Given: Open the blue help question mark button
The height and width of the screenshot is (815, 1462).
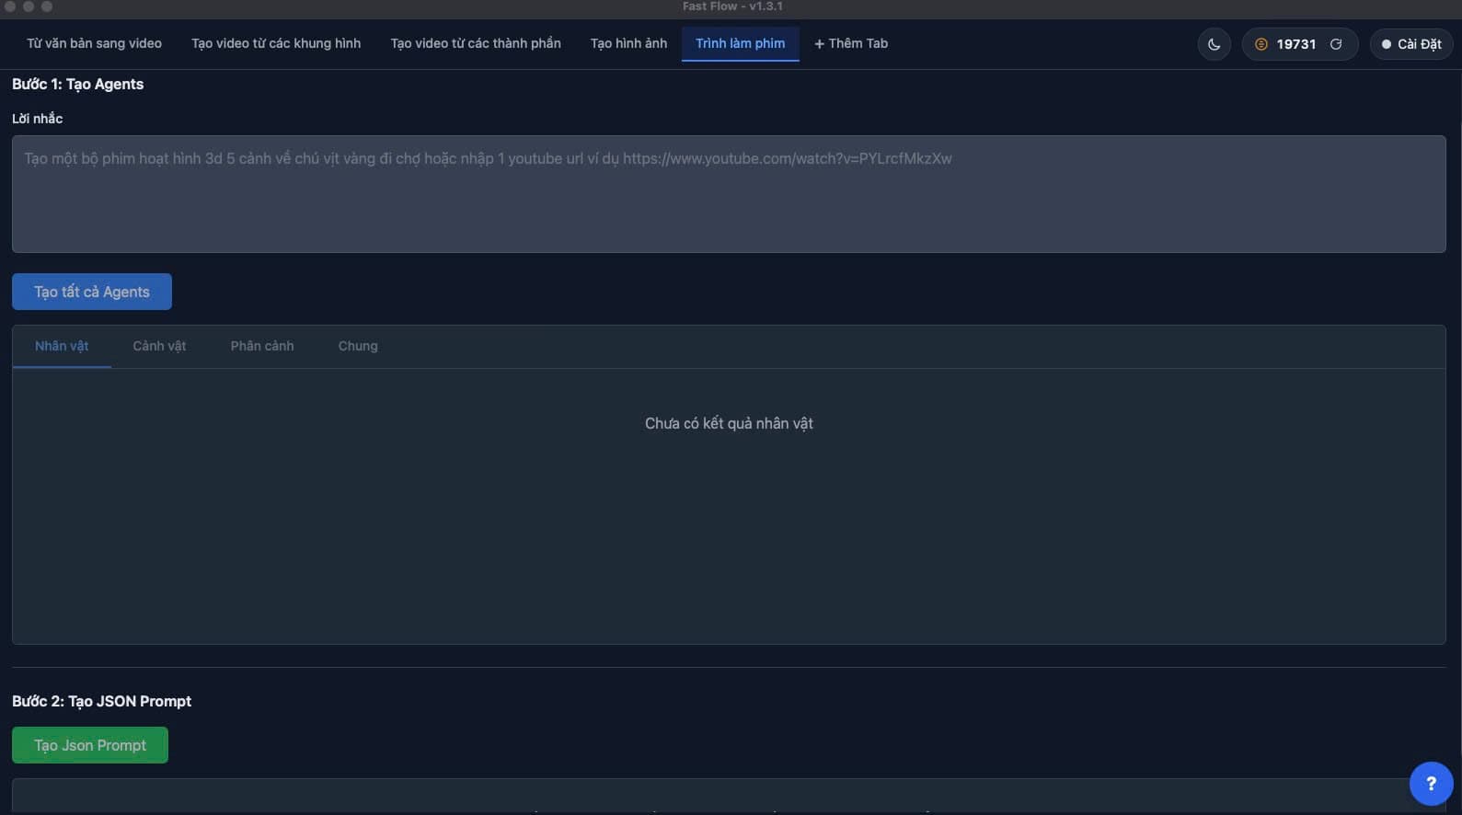Looking at the screenshot, I should pyautogui.click(x=1430, y=784).
